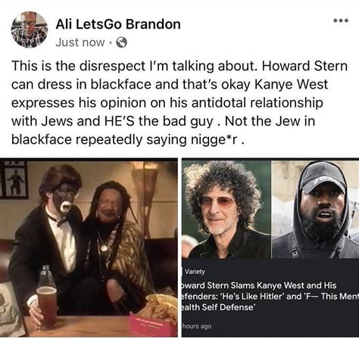
Task: Click the food tray in left photo
Action: coord(154,316)
